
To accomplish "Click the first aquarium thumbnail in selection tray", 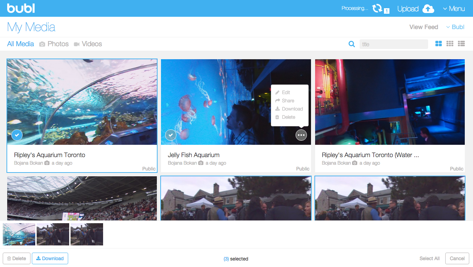I will 19,234.
